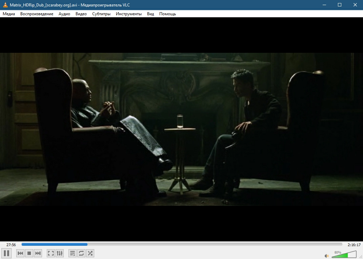Toggle loop repeat mode
Viewport: 363px width, 259px height.
[x=81, y=253]
